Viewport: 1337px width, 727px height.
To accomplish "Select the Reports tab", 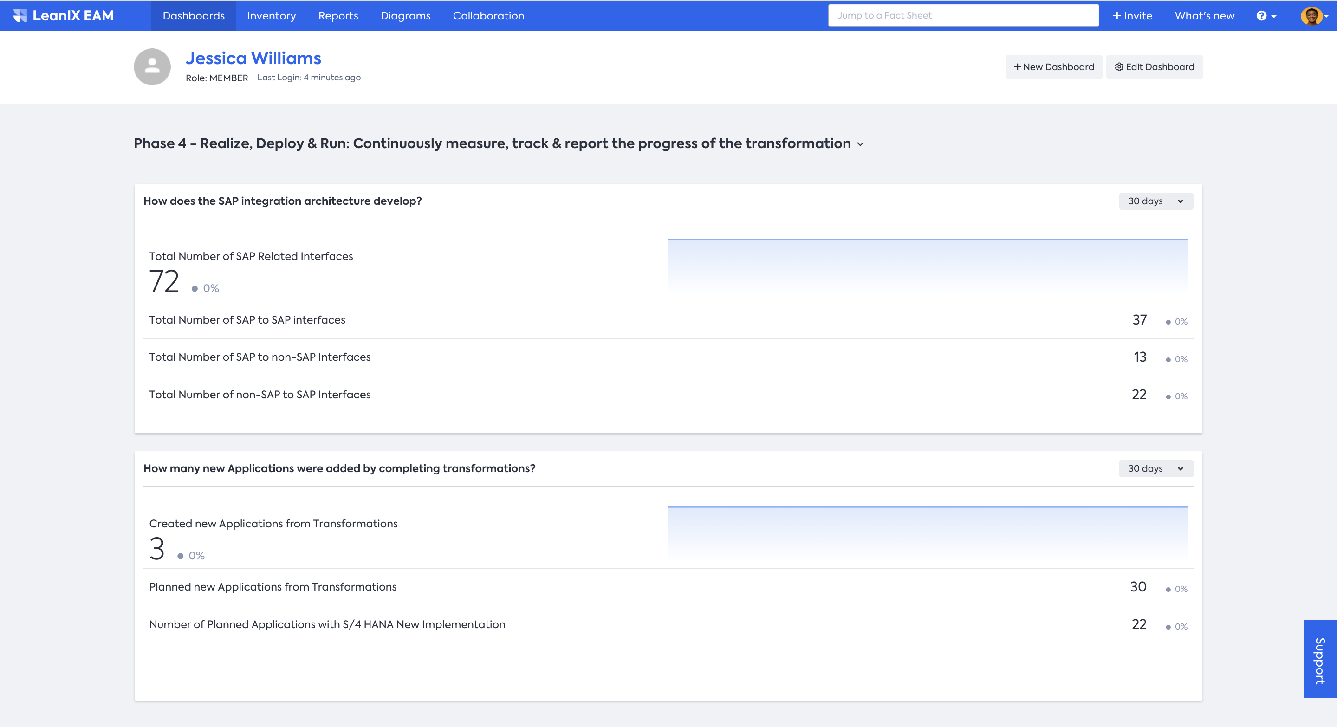I will [337, 15].
